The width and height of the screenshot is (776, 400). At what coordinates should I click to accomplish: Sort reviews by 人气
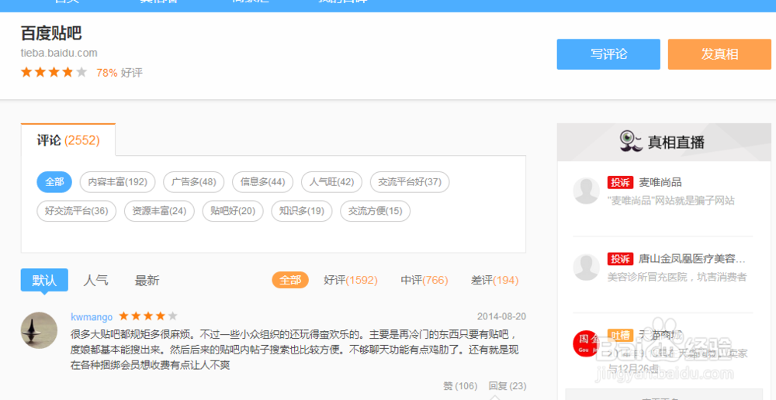pyautogui.click(x=95, y=281)
